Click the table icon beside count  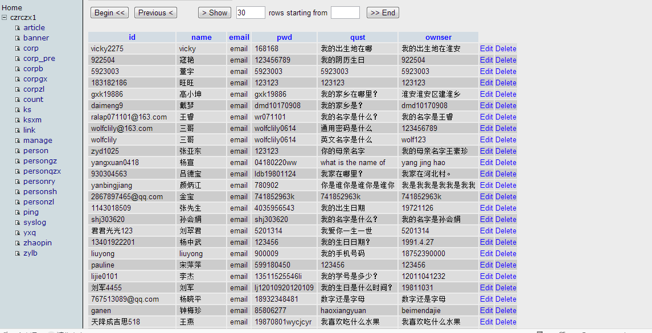click(18, 100)
